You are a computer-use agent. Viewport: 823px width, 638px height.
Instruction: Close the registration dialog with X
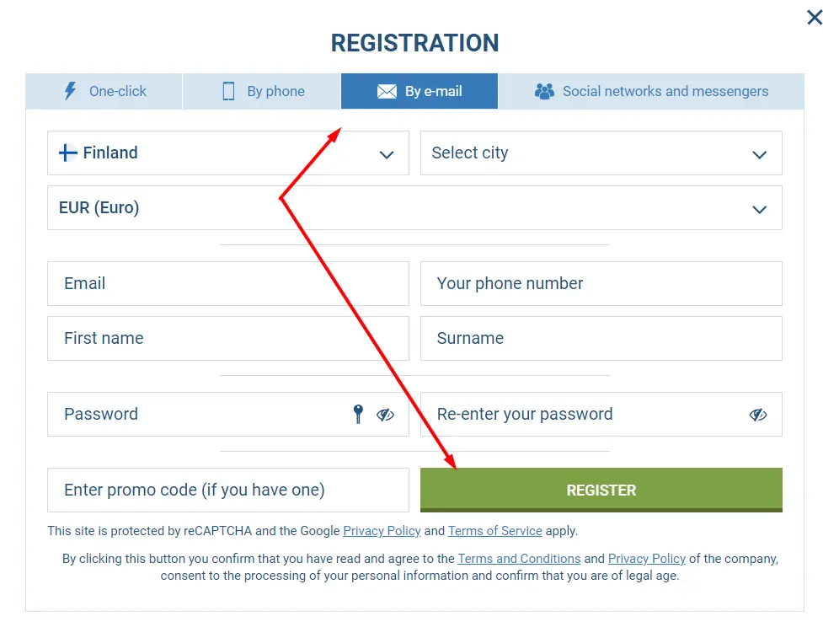click(x=814, y=18)
